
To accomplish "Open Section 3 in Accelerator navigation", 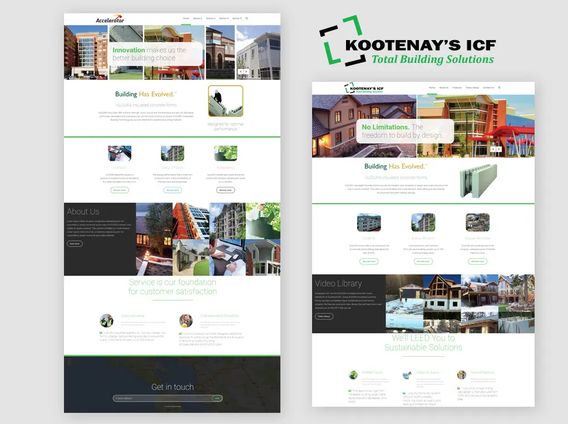I will coord(210,18).
